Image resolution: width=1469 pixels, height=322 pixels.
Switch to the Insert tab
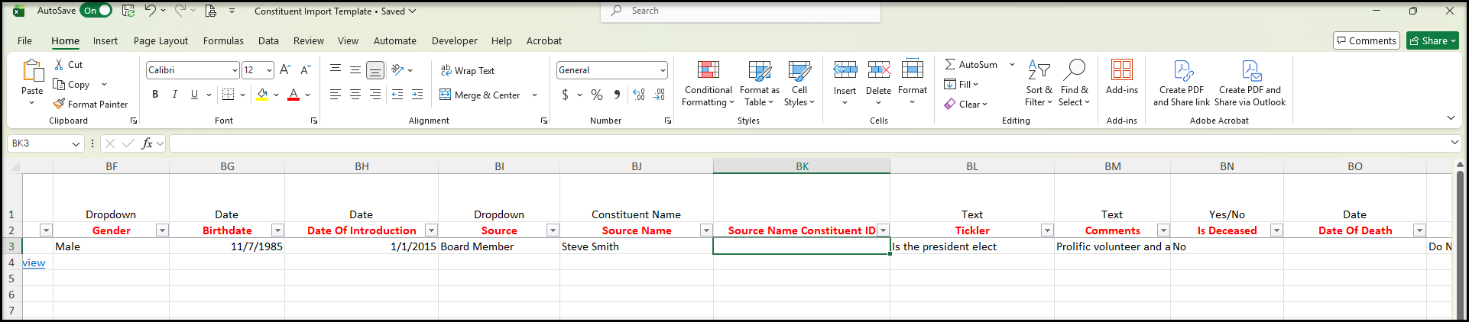(105, 40)
